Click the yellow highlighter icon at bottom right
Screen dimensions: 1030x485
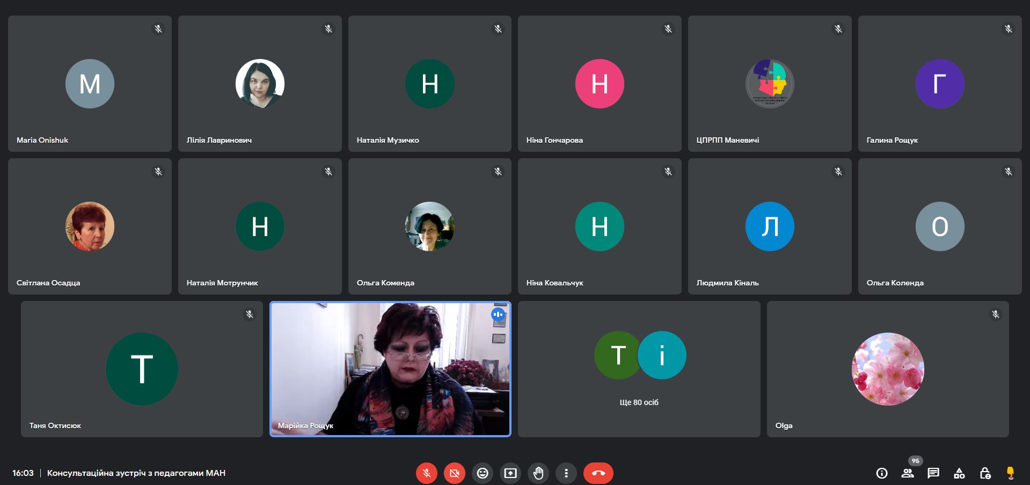[x=1010, y=473]
